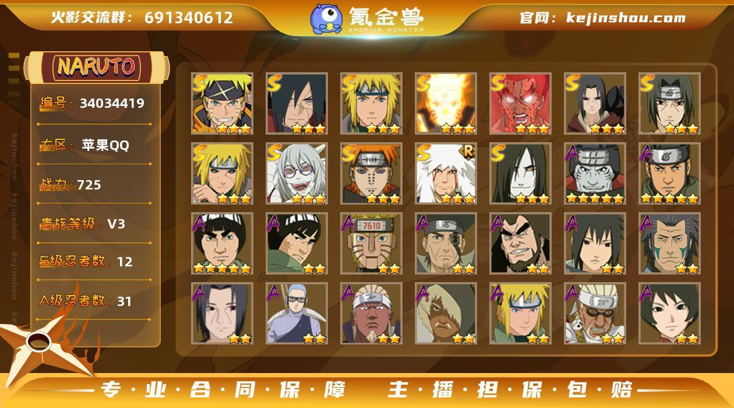Viewport: 734px width, 408px height.
Task: Click the blue Krypton monster logo icon
Action: [326, 18]
